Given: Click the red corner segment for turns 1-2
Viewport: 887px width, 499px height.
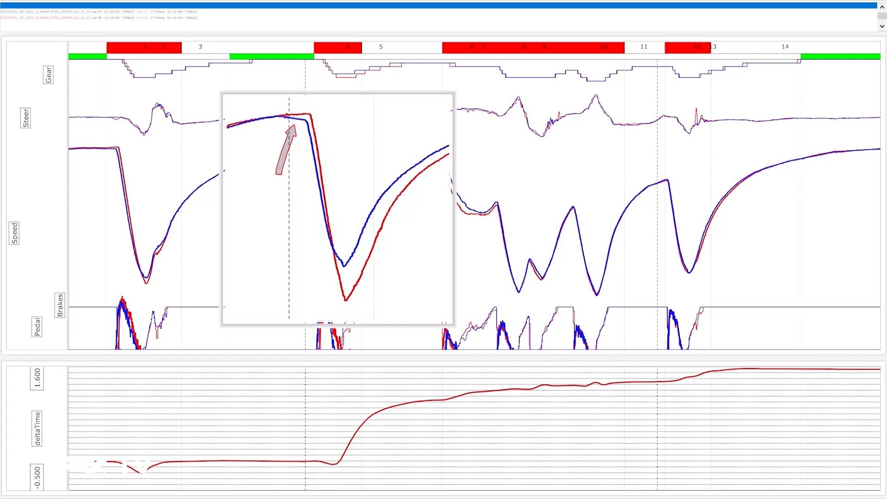Looking at the screenshot, I should 144,47.
